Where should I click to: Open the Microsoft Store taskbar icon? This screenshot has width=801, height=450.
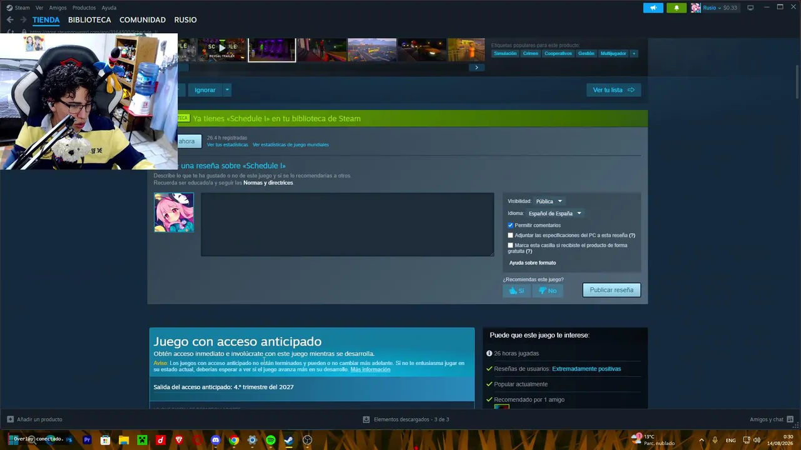[105, 440]
